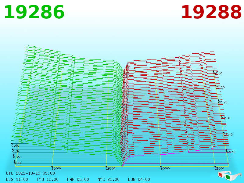Select the green bid price 19286
The width and height of the screenshot is (244, 183).
pyautogui.click(x=34, y=12)
